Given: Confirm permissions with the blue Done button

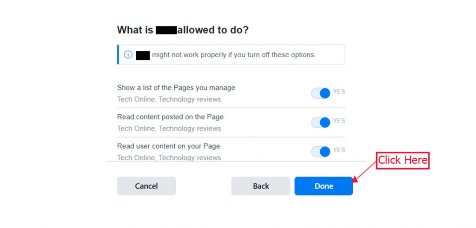Looking at the screenshot, I should 324,186.
